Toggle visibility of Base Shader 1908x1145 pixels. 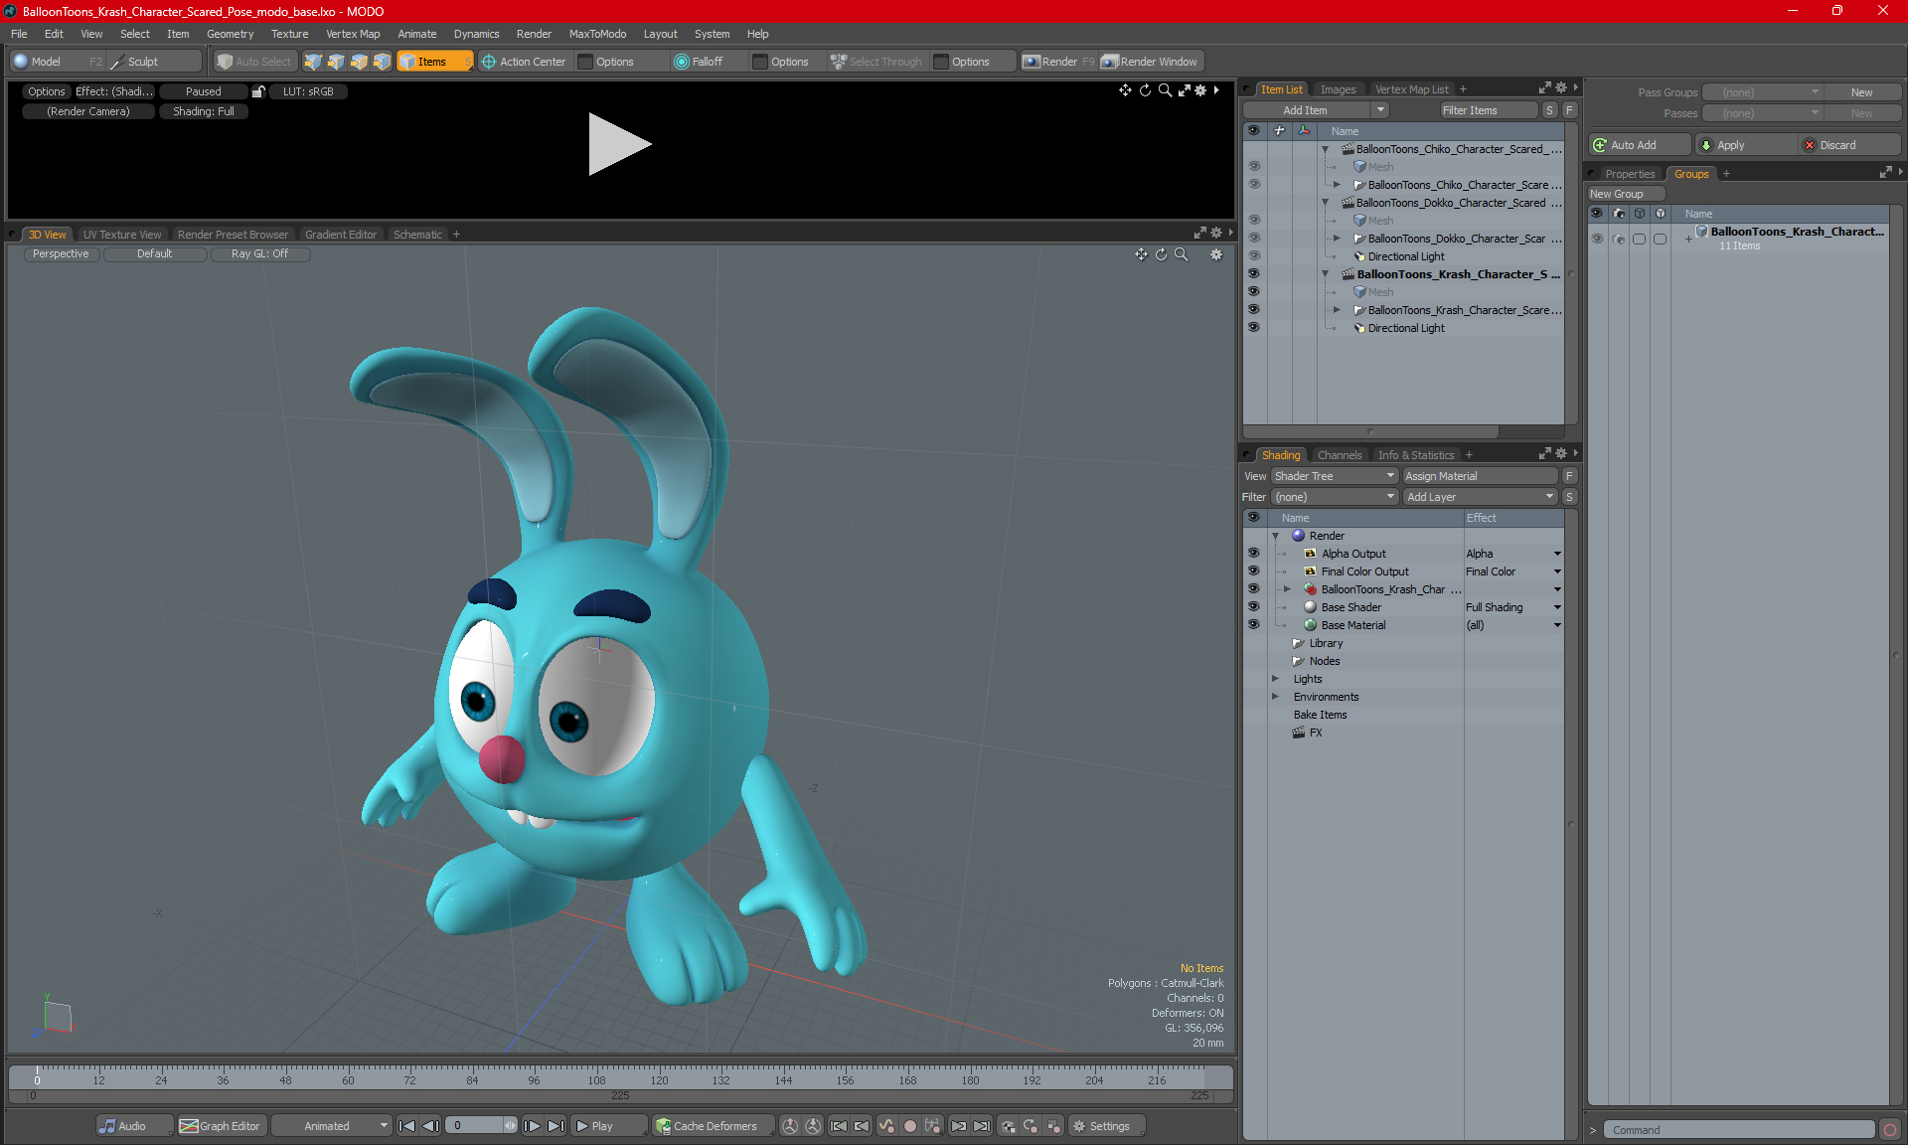(x=1254, y=606)
